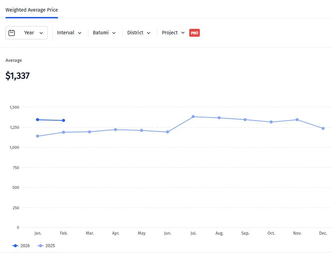Toggle the 2025 series in legend

click(x=46, y=245)
